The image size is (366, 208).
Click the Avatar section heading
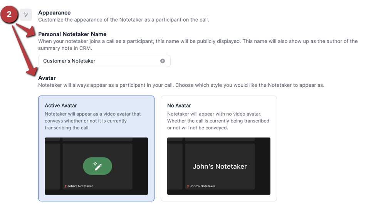47,78
